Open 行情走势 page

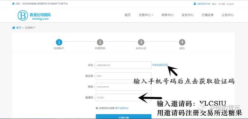[x=208, y=15]
